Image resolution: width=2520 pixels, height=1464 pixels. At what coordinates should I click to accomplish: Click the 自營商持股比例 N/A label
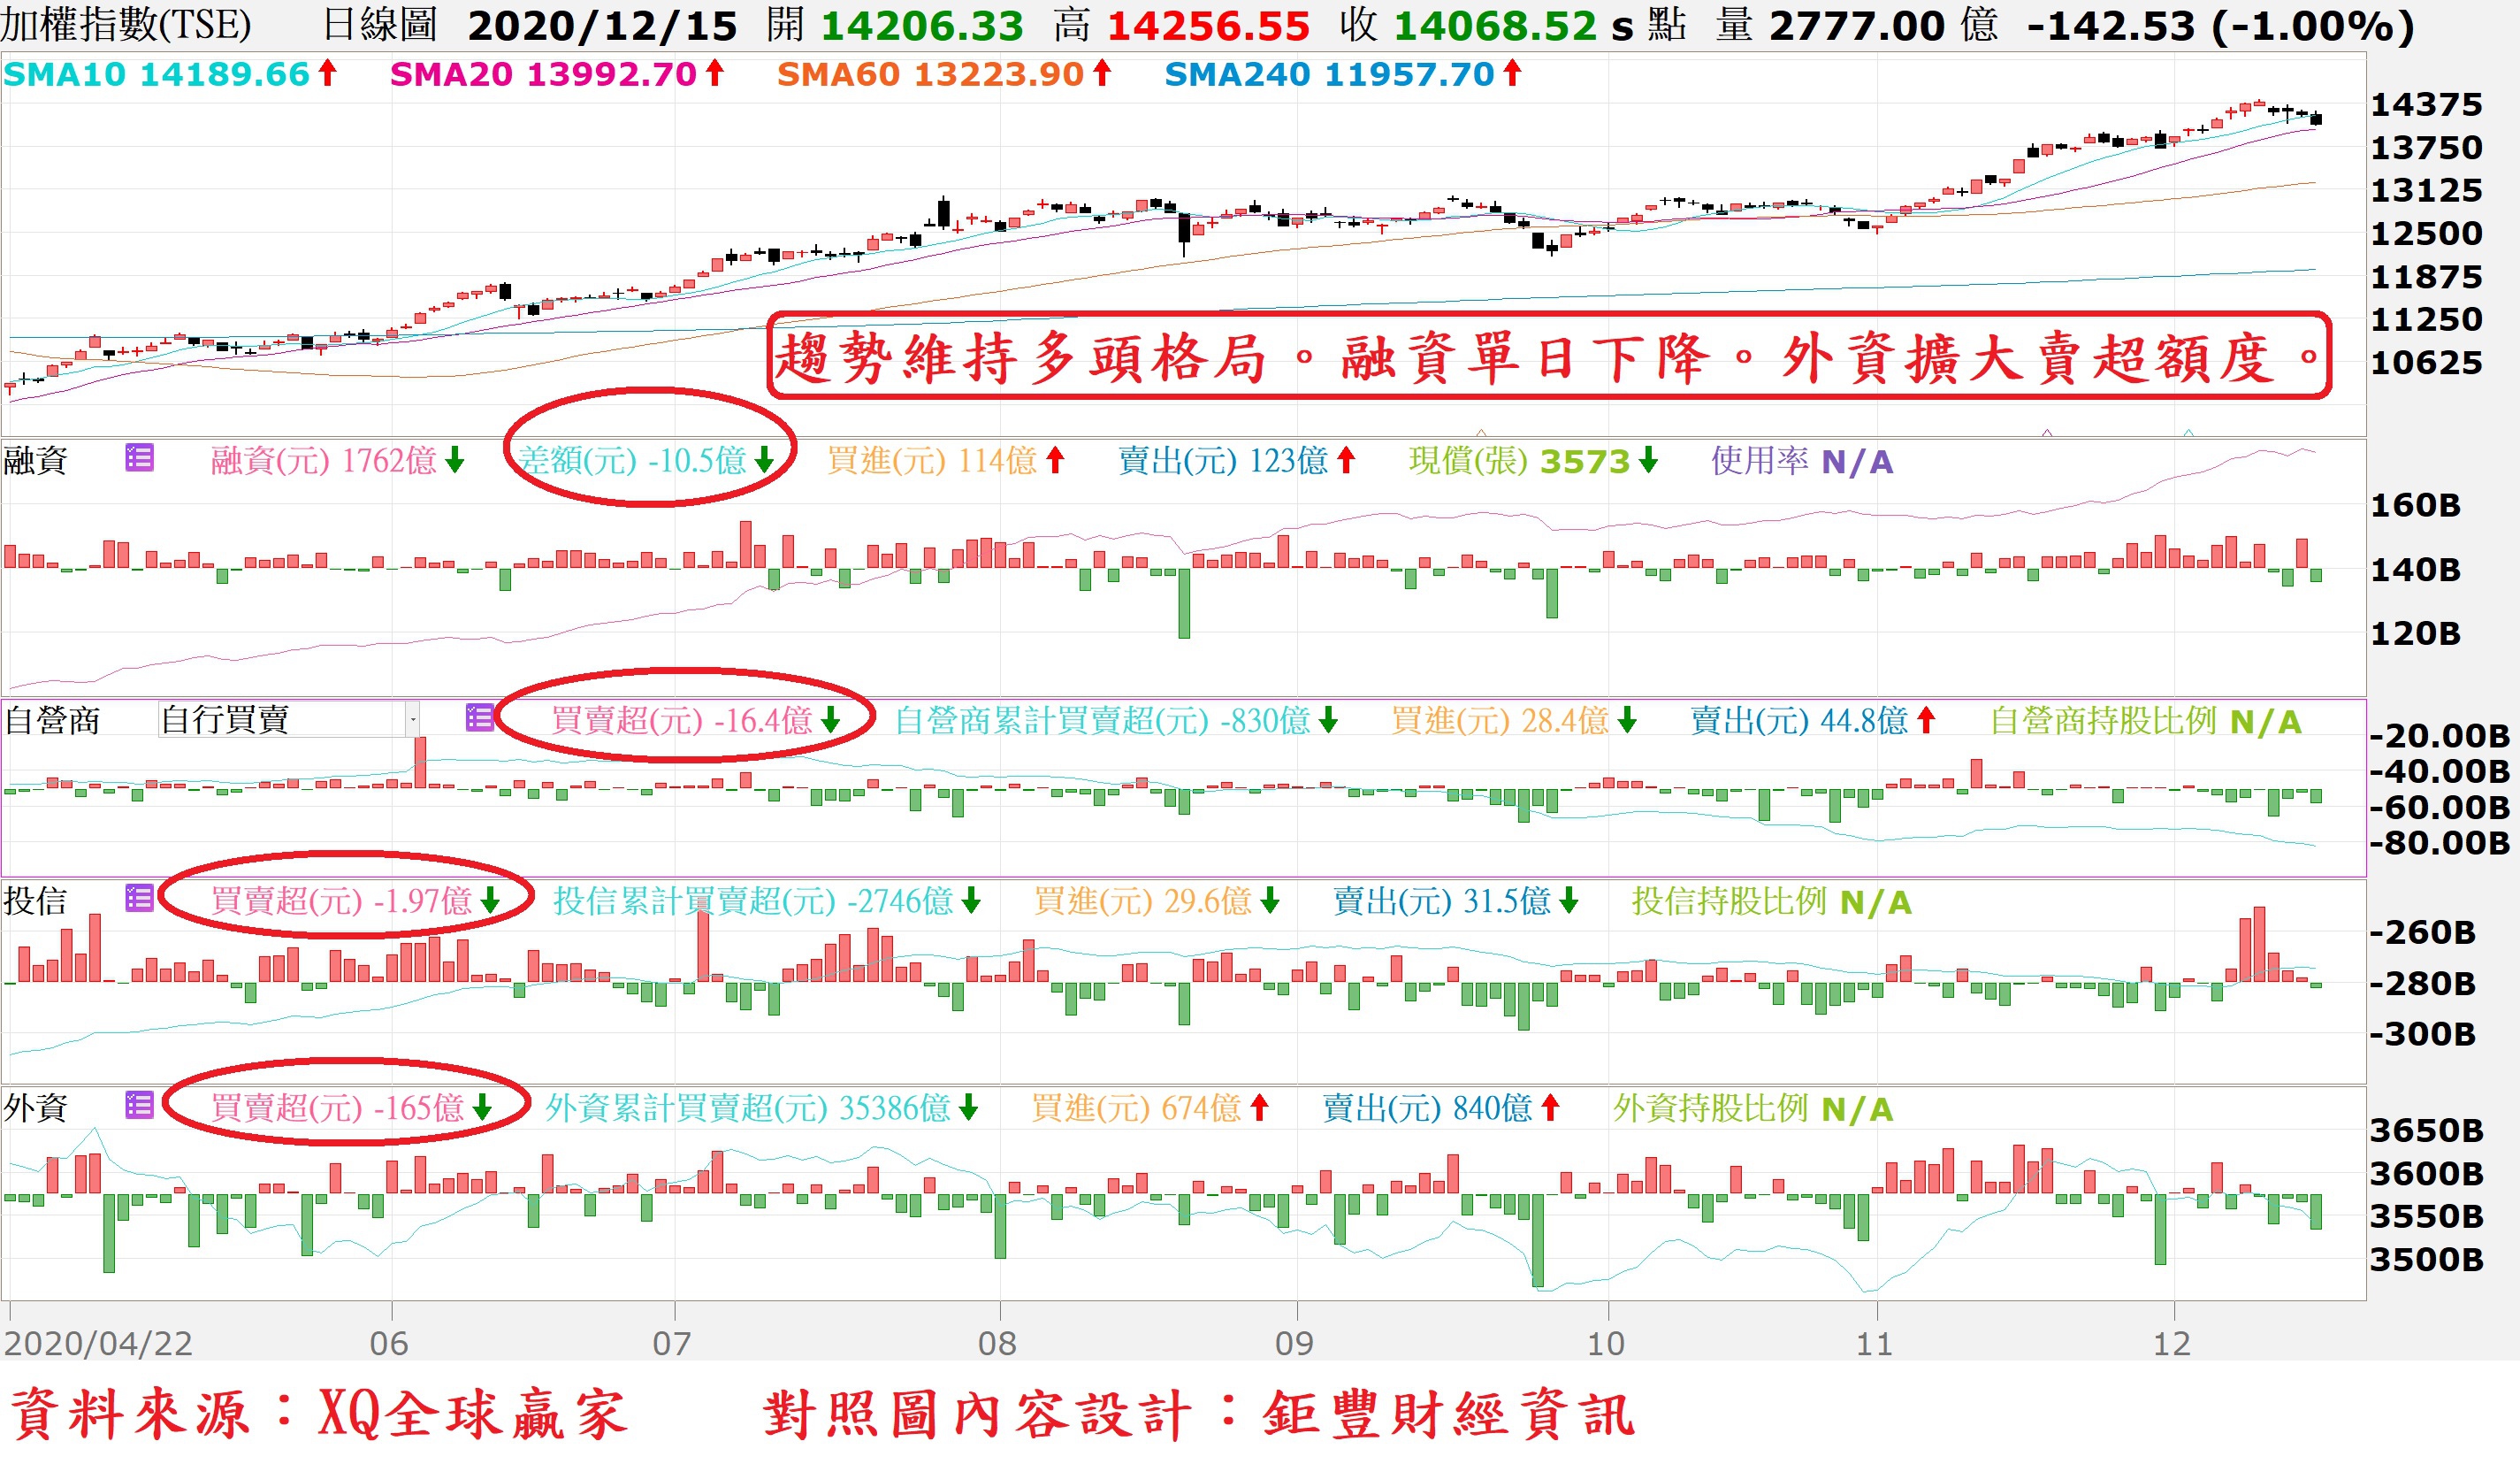point(2146,719)
